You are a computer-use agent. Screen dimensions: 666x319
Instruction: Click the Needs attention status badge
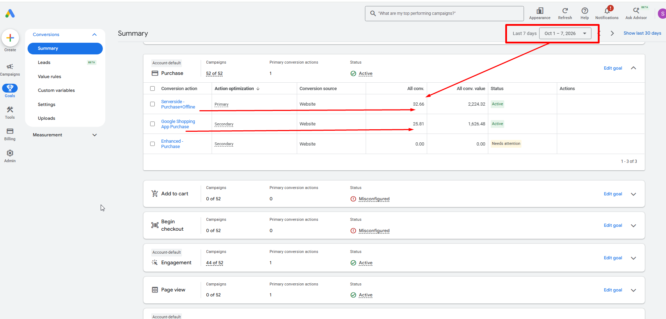[506, 144]
